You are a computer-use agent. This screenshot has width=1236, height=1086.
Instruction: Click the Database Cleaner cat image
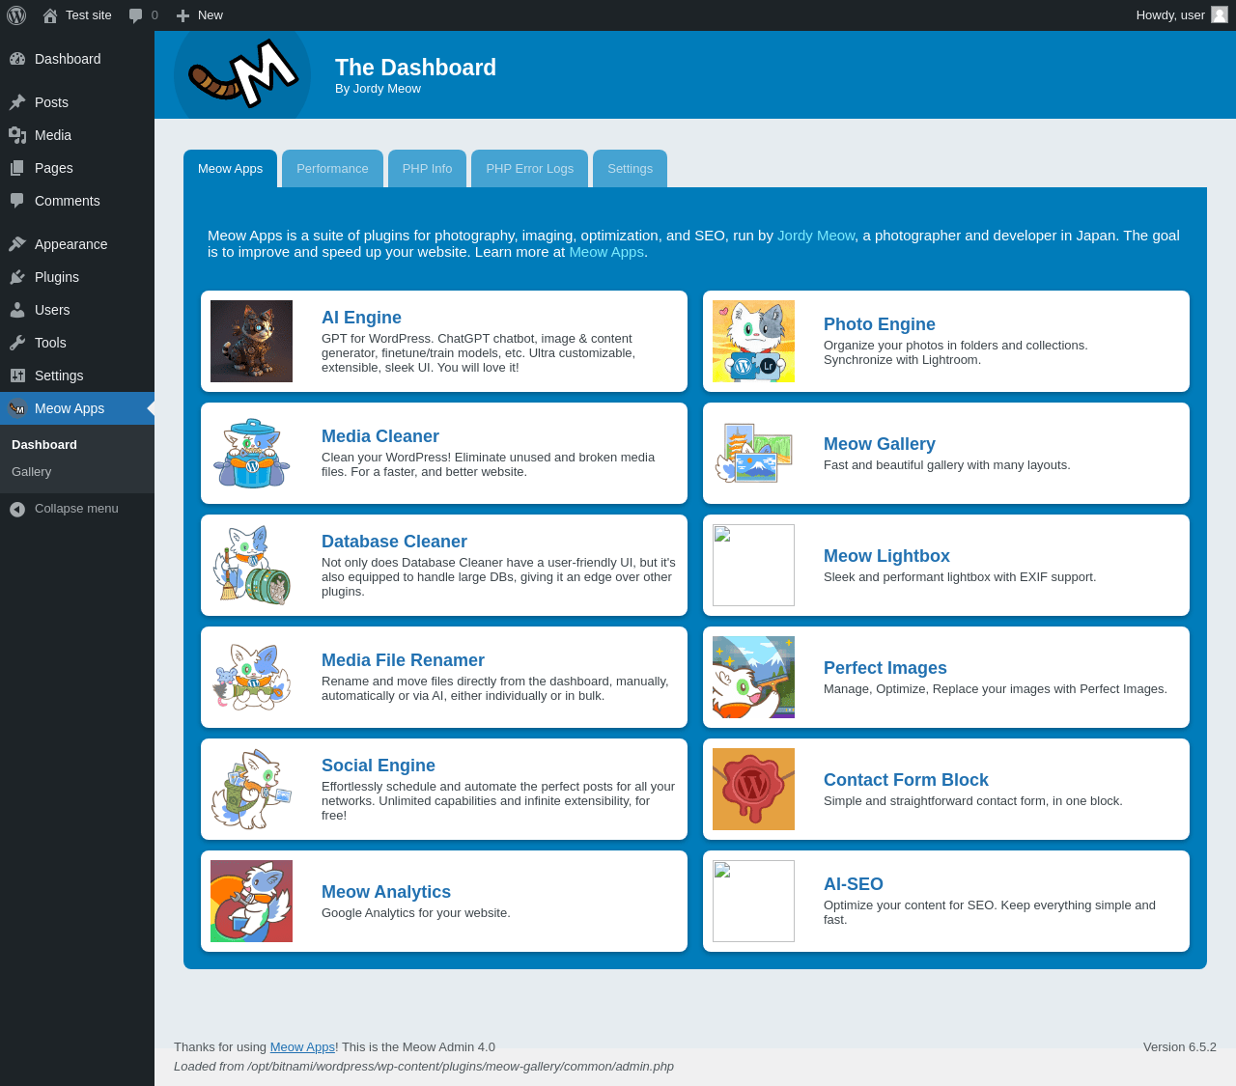click(x=251, y=565)
